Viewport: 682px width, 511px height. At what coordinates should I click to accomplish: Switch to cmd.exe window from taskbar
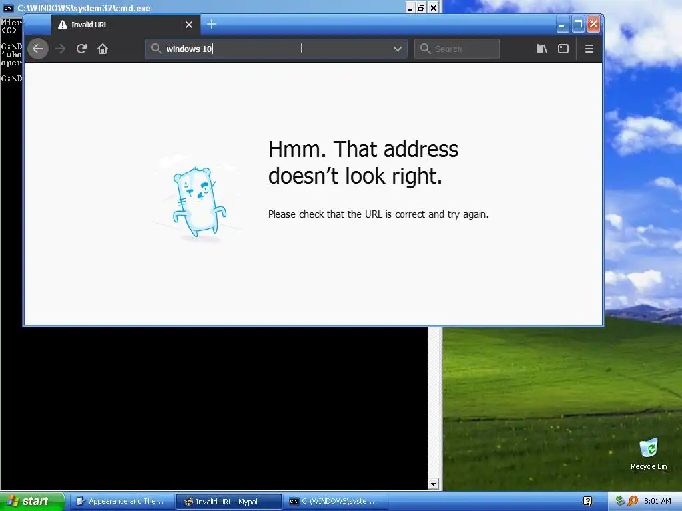tap(335, 502)
